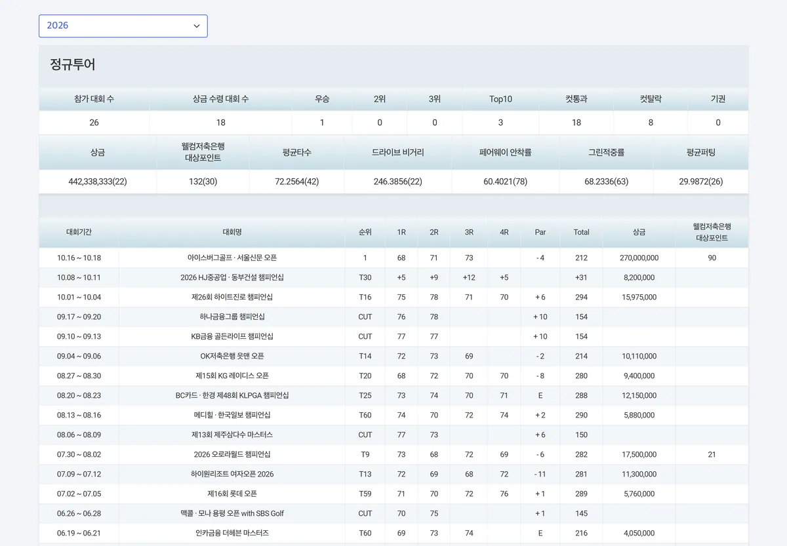The image size is (787, 546).
Task: Click the prize amount 15,975,000
Action: 639,298
